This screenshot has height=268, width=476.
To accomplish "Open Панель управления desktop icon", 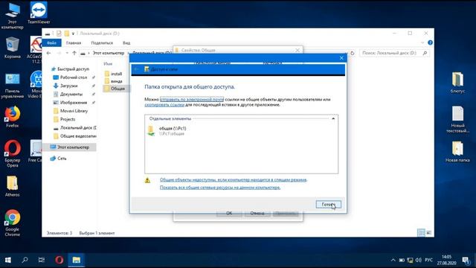I will click(x=12, y=86).
